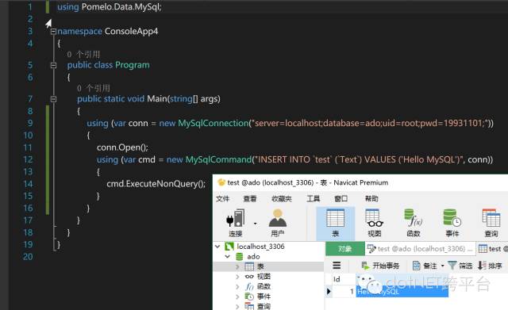Image resolution: width=508 pixels, height=310 pixels.
Task: Expand the 函数 functions node in tree
Action: (237, 287)
